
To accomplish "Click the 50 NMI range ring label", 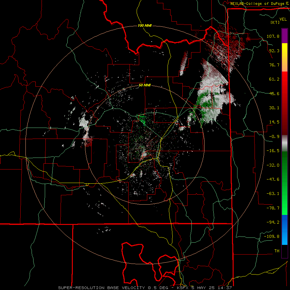I will (145, 85).
